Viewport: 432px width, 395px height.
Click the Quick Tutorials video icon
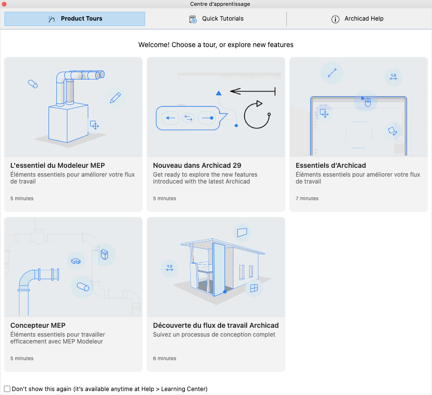(x=193, y=19)
